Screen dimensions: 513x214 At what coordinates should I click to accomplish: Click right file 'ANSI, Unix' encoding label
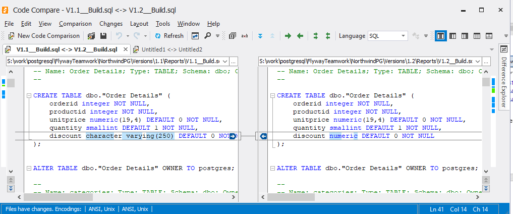pos(135,209)
